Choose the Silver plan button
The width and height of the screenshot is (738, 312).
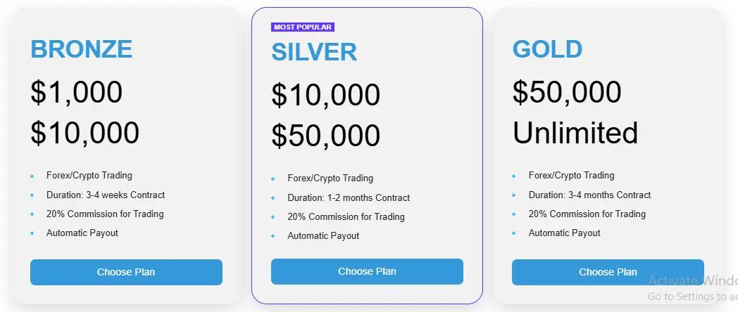tap(367, 271)
